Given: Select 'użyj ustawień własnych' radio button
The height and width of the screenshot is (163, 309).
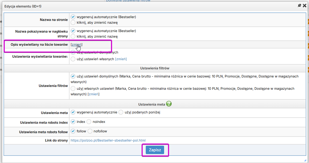Looking at the screenshot, I should click(x=73, y=59).
